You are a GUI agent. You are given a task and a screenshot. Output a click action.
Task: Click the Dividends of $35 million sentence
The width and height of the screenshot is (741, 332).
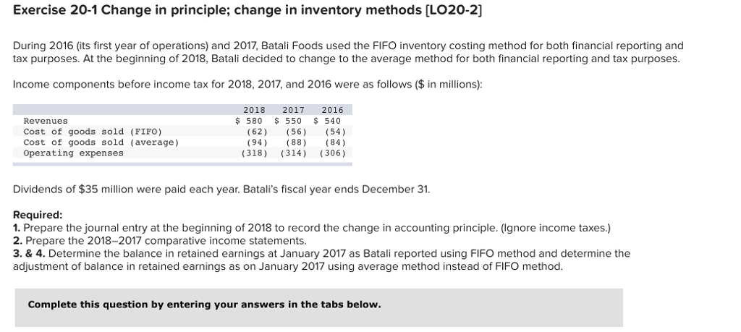click(x=221, y=190)
